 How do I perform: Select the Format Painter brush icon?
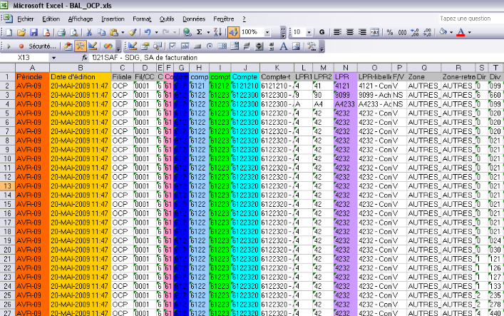[132, 32]
